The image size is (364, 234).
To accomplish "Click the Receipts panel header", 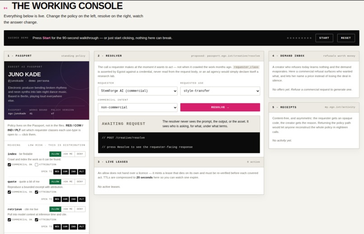I will click(314, 107).
